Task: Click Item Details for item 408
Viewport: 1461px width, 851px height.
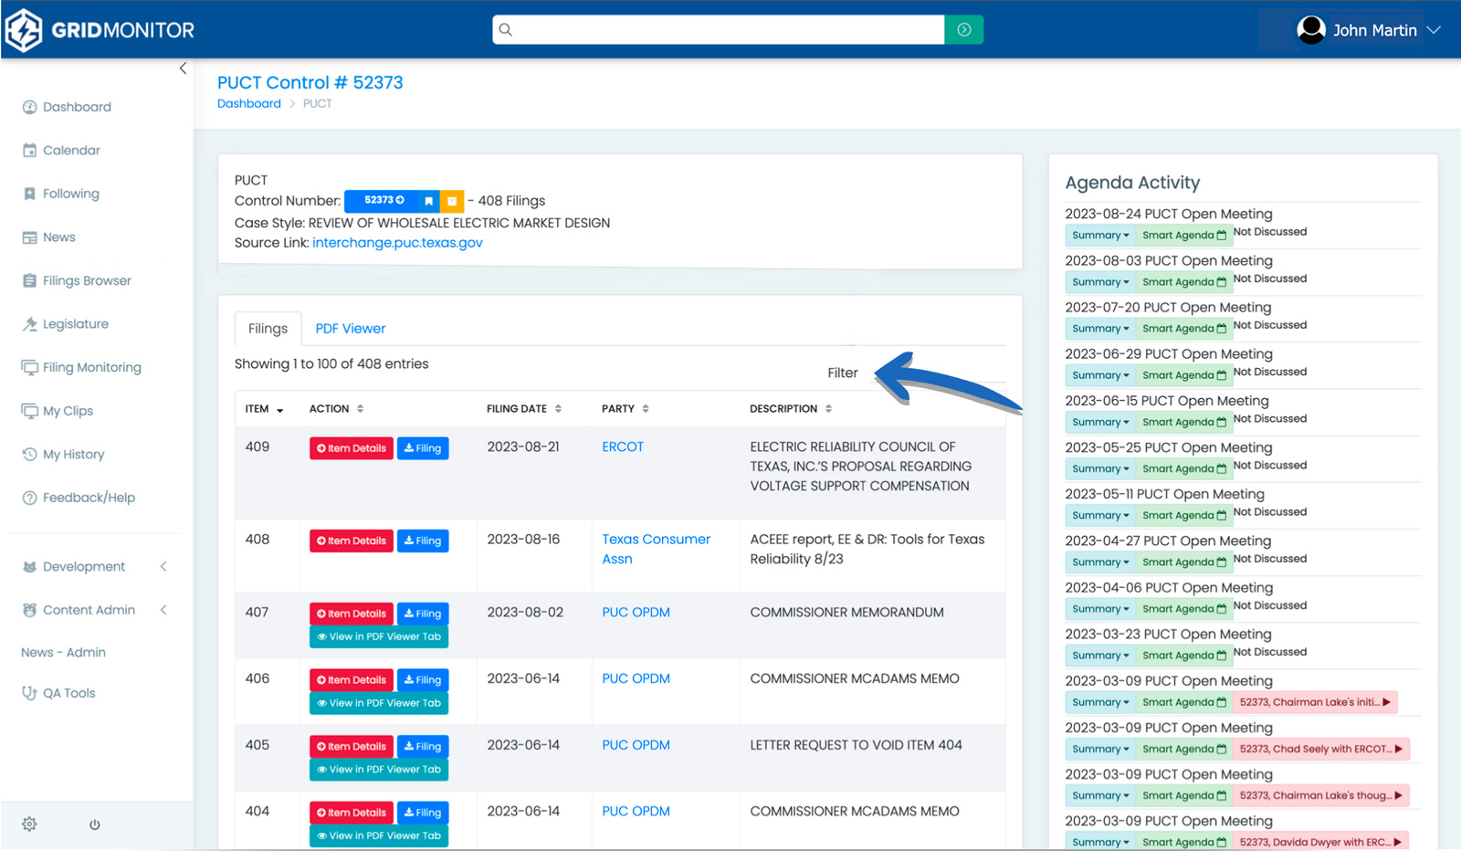Action: coord(352,541)
